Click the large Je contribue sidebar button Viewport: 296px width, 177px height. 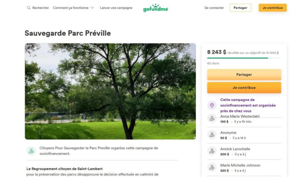(244, 88)
